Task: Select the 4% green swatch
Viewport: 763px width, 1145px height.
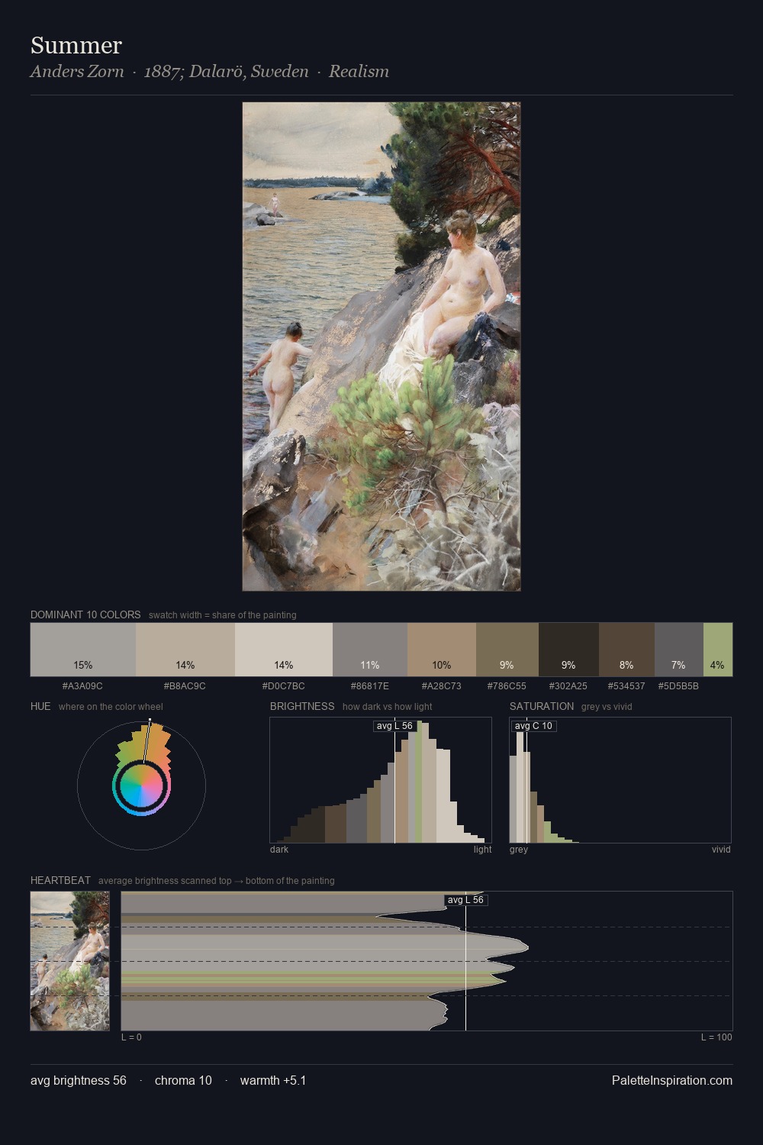Action: (x=718, y=650)
